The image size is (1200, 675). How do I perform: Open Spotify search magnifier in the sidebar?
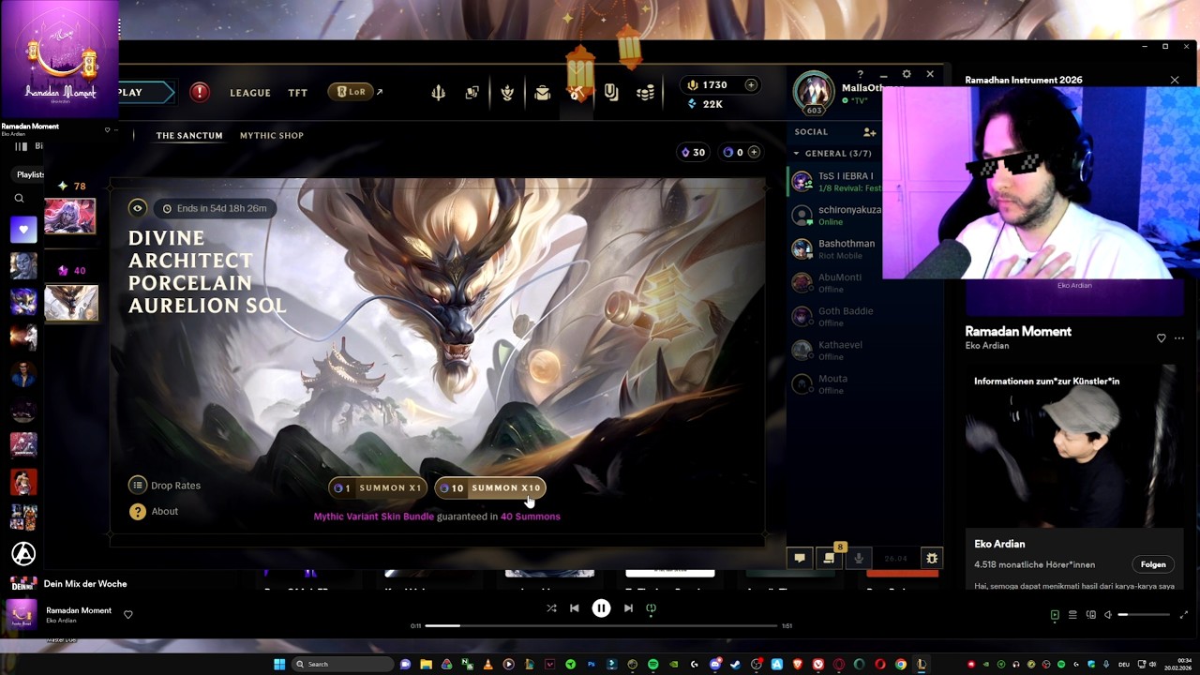tap(19, 198)
